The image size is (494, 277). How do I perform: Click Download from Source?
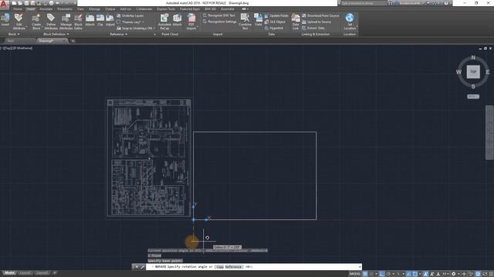(320, 15)
